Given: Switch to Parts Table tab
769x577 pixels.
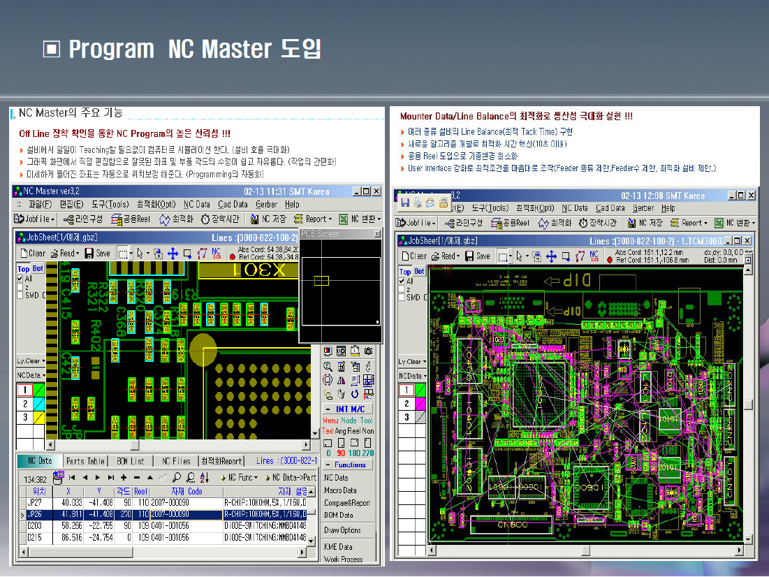Looking at the screenshot, I should click(x=85, y=461).
